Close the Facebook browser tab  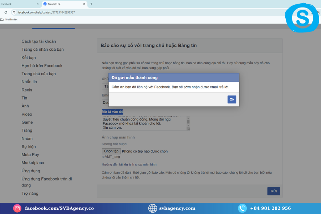point(37,4)
